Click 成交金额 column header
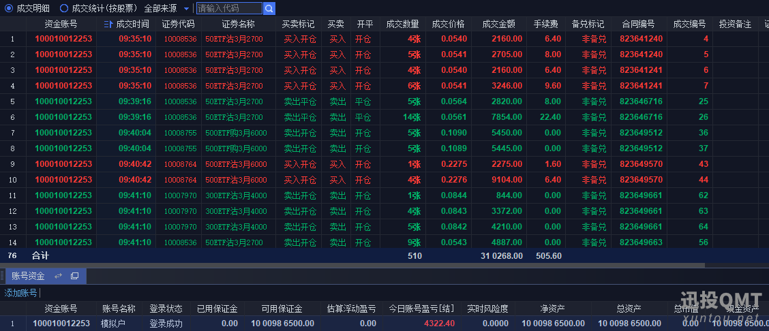The image size is (769, 331). coord(499,24)
